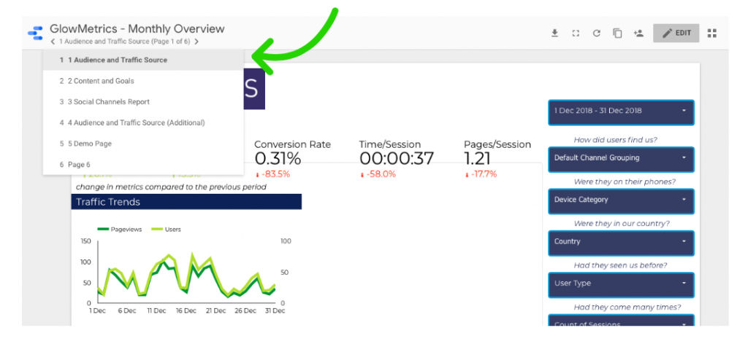Refresh the report data
748x352 pixels.
596,33
